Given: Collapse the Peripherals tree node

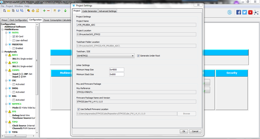Looking at the screenshot, I should (3, 52).
